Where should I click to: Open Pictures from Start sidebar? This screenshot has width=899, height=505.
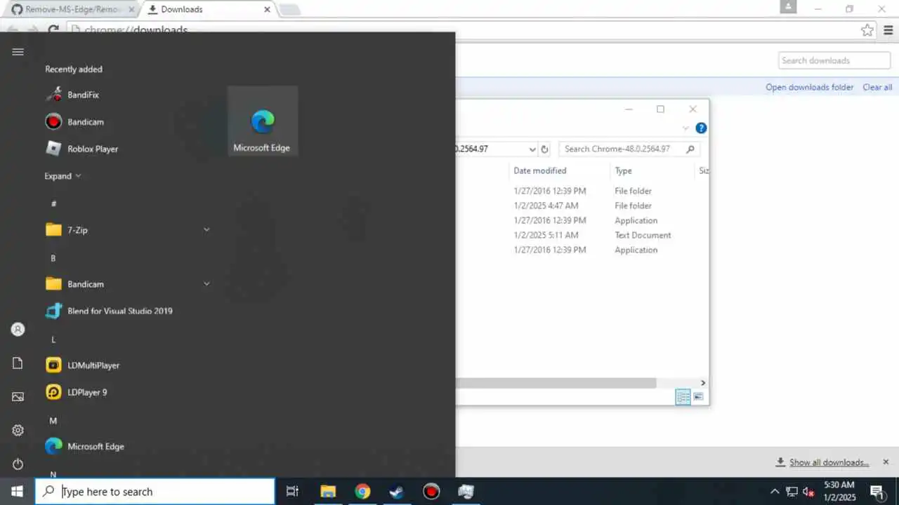pos(18,397)
